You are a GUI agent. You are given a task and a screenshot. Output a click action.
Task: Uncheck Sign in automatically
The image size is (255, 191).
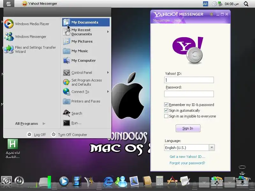pyautogui.click(x=166, y=110)
